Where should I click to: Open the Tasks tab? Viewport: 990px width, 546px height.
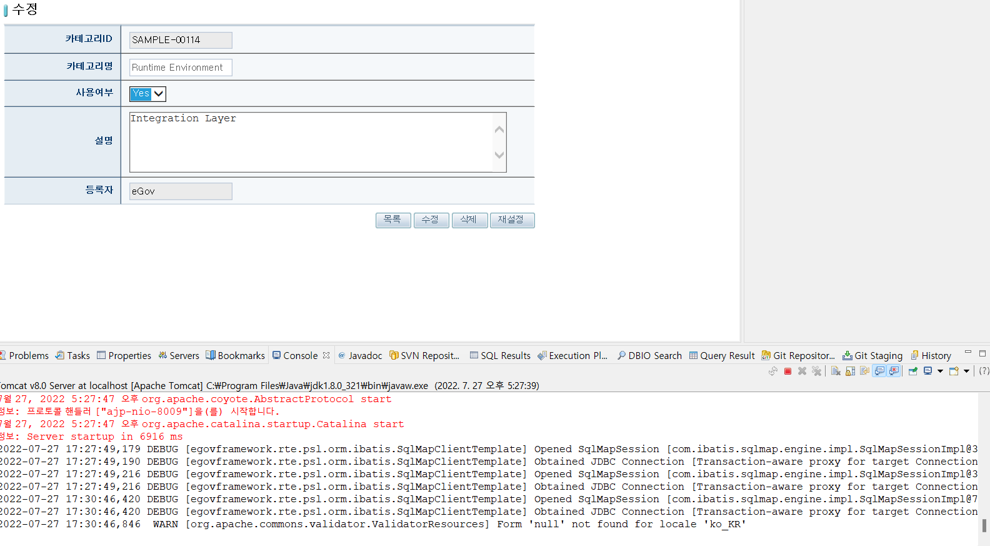tap(72, 356)
